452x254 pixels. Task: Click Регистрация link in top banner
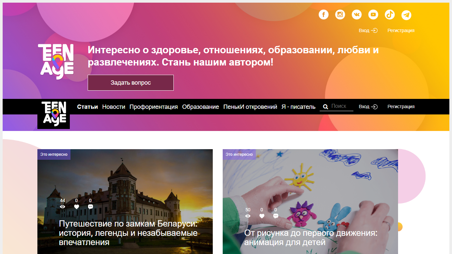(401, 30)
